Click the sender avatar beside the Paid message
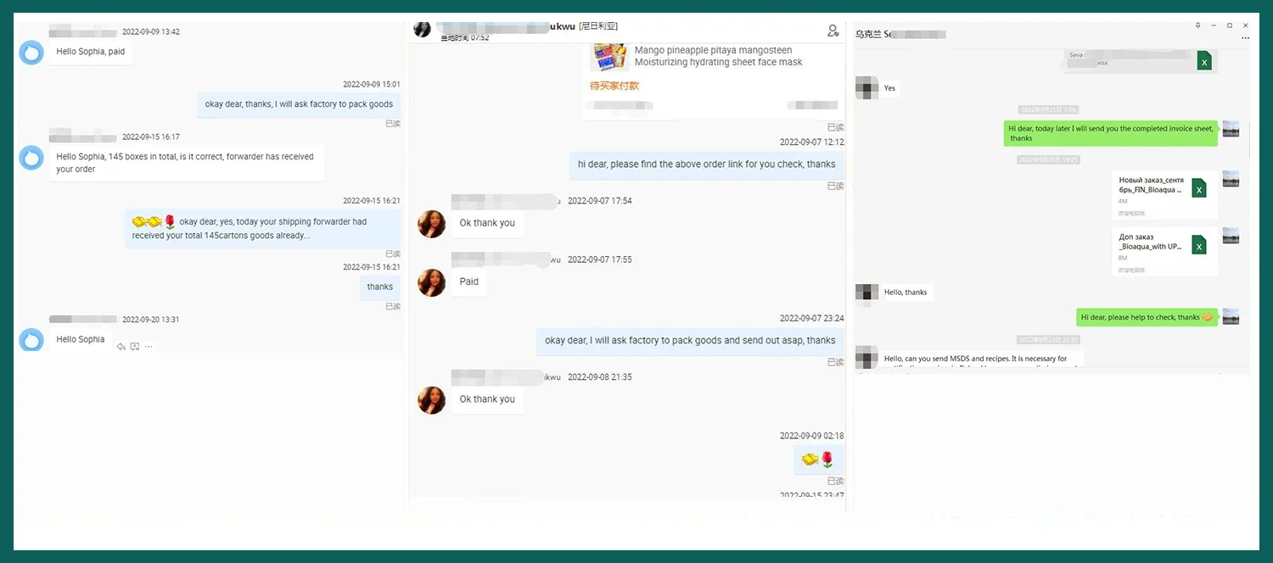 coord(431,282)
